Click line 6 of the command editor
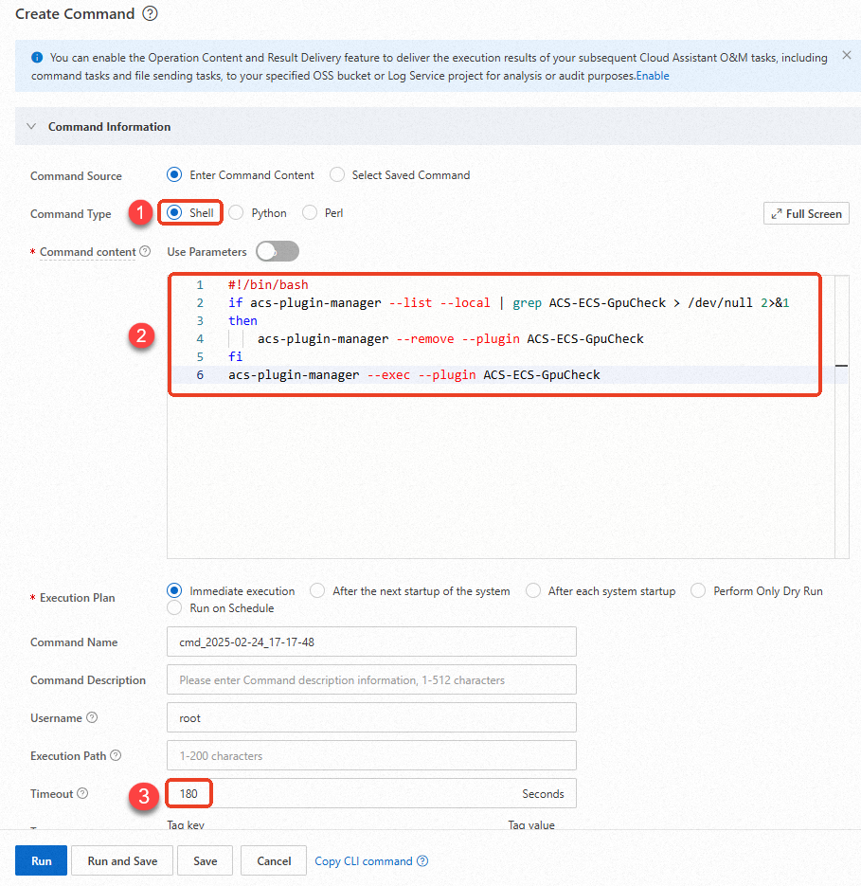The image size is (861, 886). coord(414,374)
